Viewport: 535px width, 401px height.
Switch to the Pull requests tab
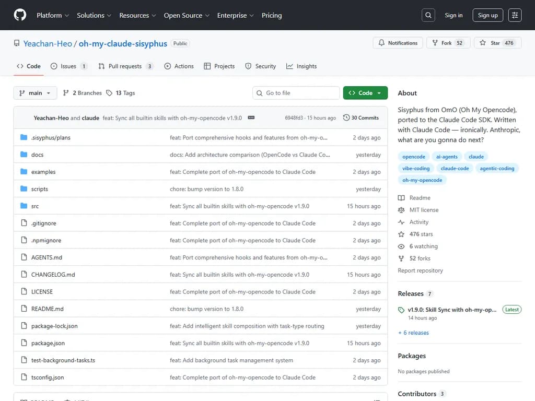[125, 66]
